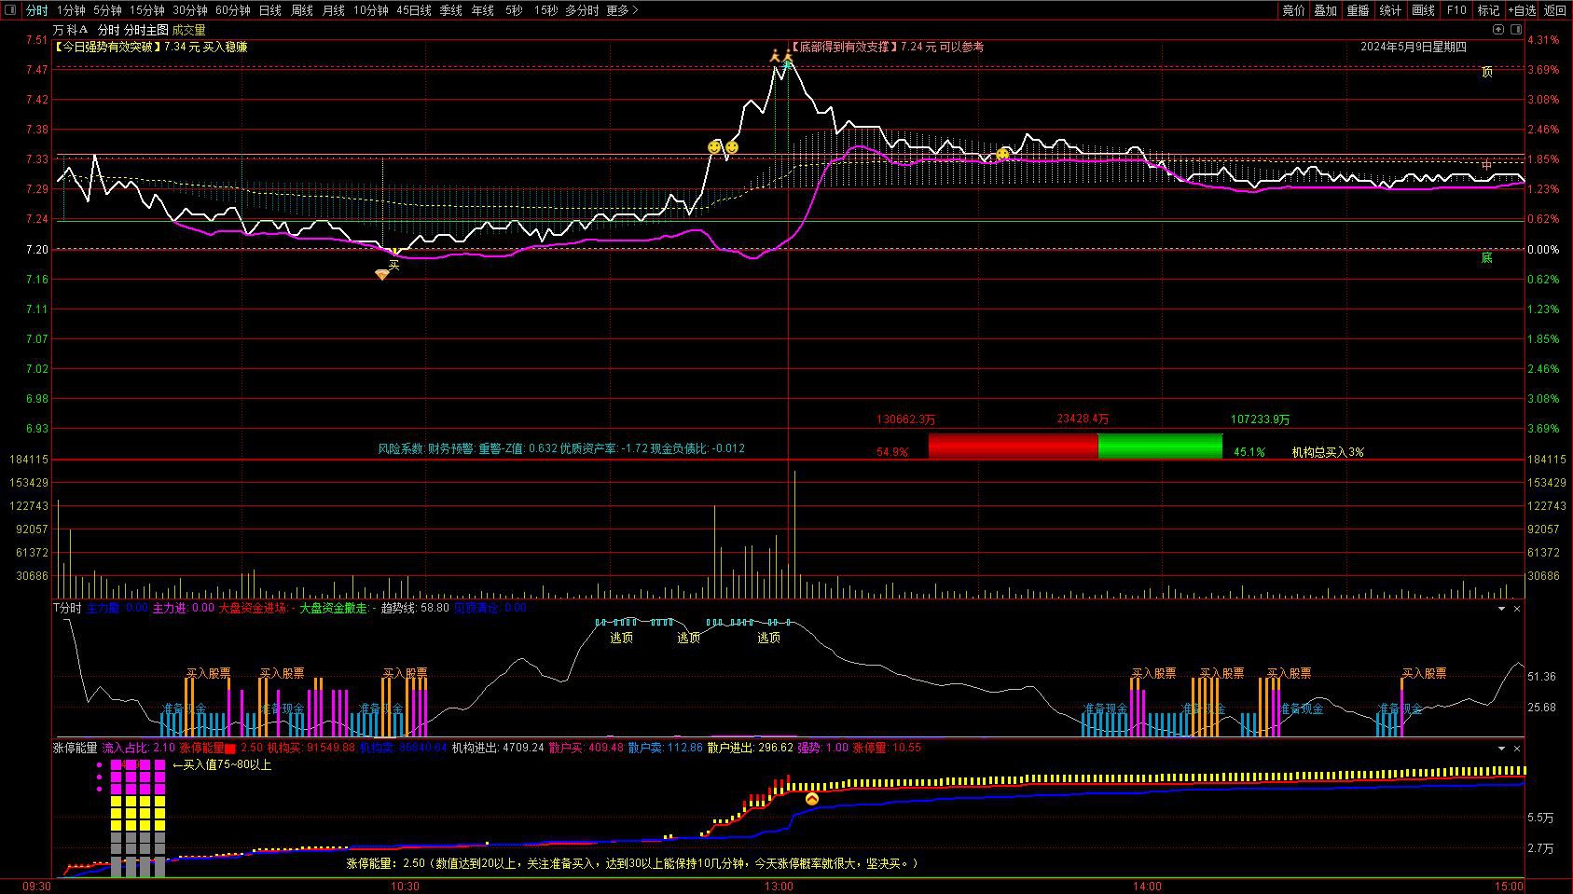Open the T分时 panel dropdown menu
Screen dimensions: 1573x894
pos(1501,609)
